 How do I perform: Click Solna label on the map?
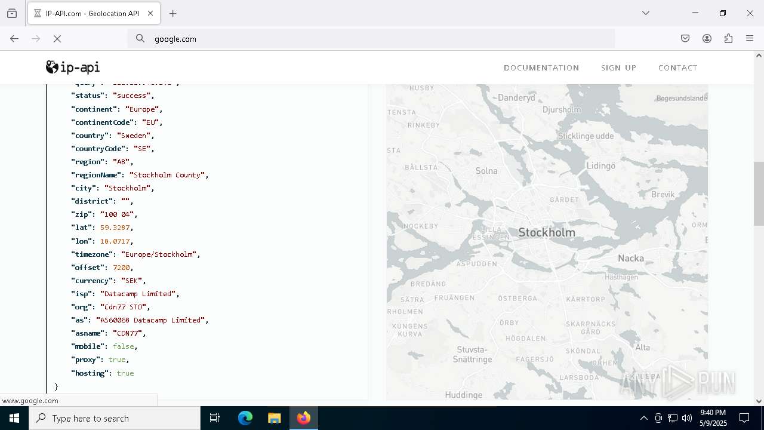point(486,171)
